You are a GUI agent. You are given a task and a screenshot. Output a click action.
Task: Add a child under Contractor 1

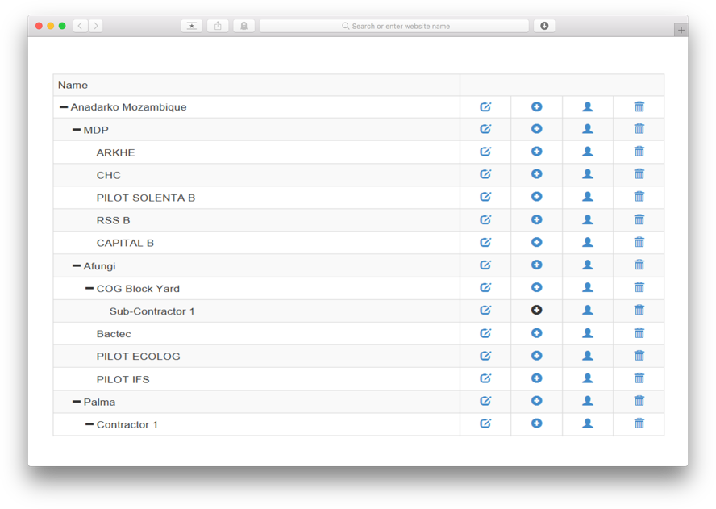pos(536,423)
